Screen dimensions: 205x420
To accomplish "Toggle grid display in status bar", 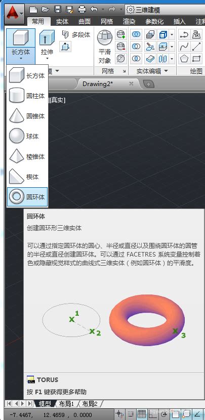I will pyautogui.click(x=142, y=414).
